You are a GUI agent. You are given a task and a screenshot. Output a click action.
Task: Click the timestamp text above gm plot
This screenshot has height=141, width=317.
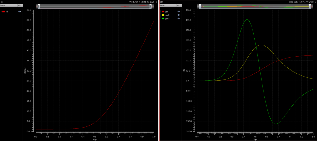click(301, 2)
